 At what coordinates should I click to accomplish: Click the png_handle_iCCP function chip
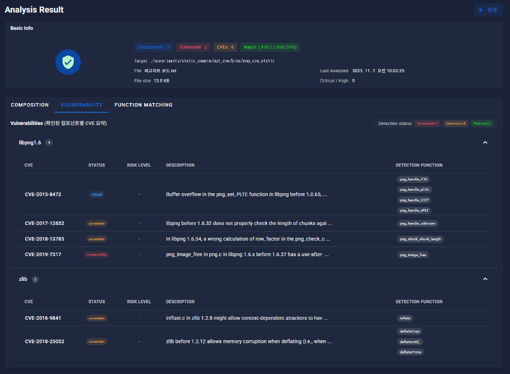coord(414,200)
